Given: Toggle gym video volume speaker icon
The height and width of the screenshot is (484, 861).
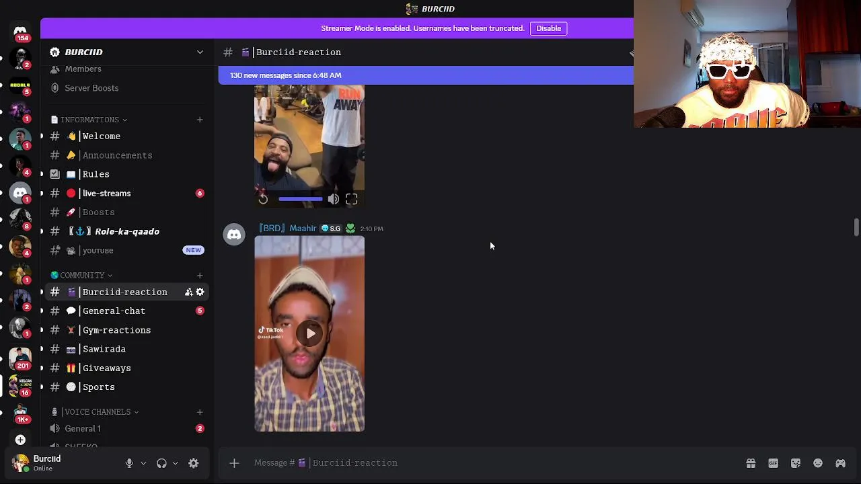Looking at the screenshot, I should [334, 199].
